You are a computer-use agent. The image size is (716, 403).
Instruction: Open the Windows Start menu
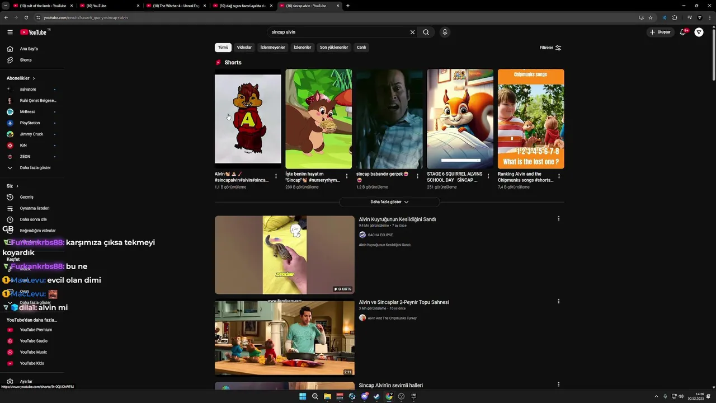(303, 396)
